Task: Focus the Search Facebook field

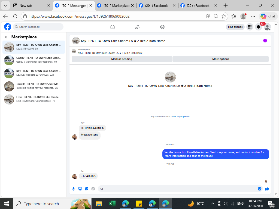Action: [x=38, y=27]
